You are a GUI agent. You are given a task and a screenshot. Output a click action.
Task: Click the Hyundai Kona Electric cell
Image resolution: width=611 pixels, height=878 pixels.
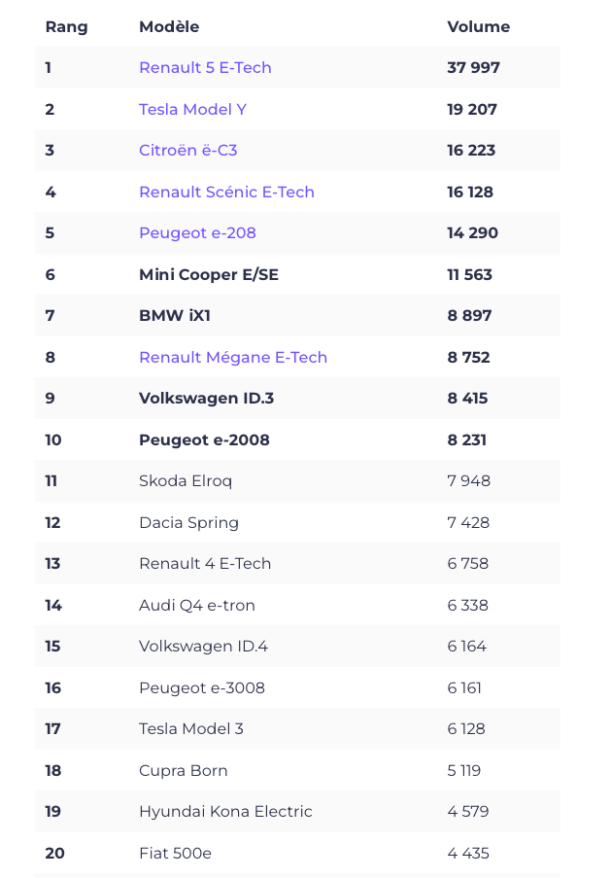click(x=225, y=812)
